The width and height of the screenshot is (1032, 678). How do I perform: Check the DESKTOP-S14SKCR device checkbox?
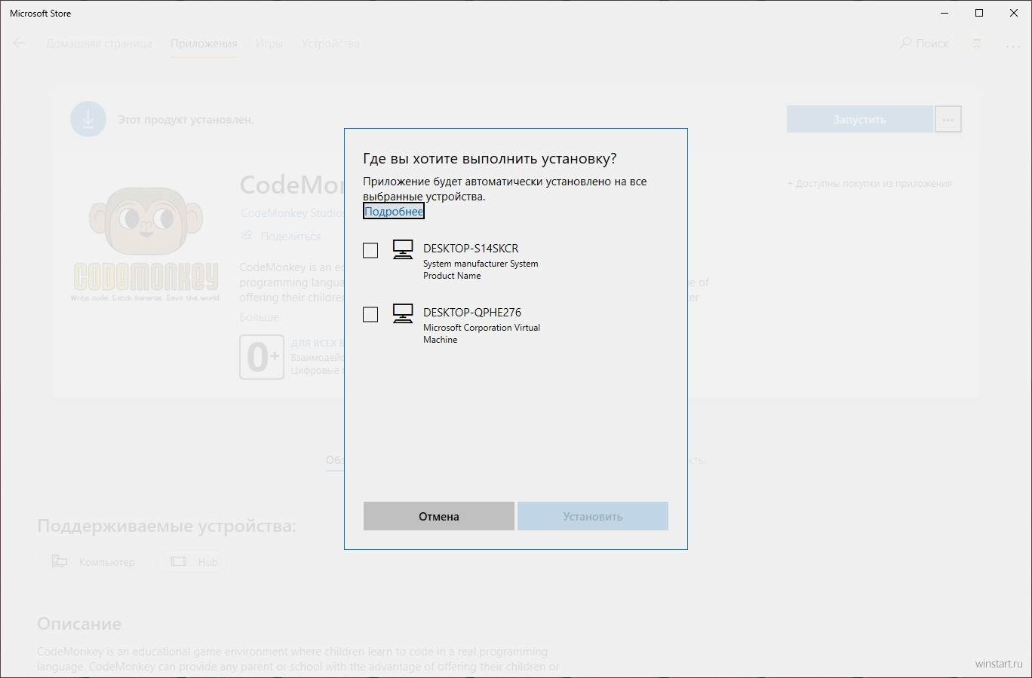[x=370, y=250]
